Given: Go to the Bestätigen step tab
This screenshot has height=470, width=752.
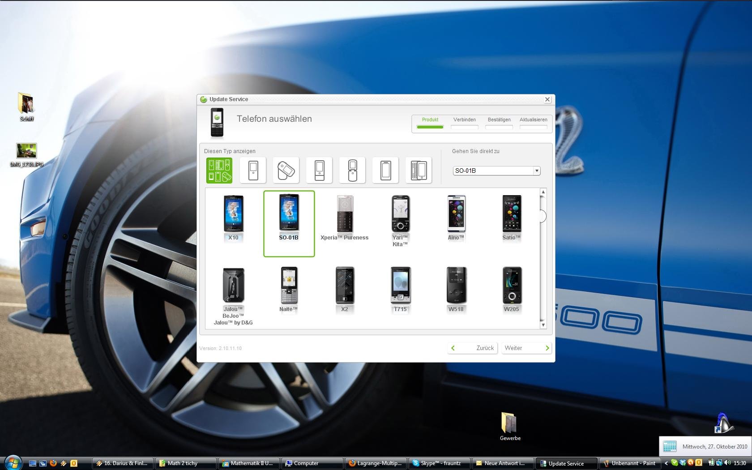Looking at the screenshot, I should [499, 123].
